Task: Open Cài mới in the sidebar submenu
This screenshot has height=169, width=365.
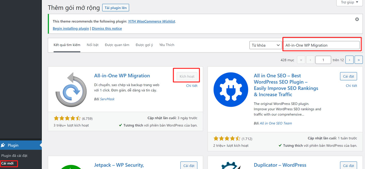Action: [x=7, y=164]
